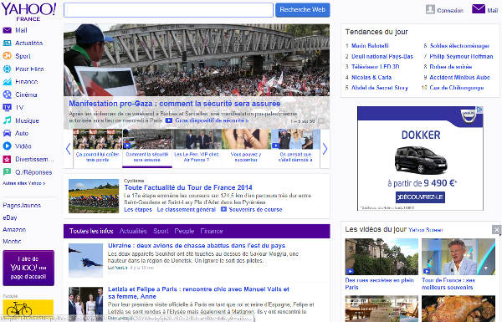Open trending topic Deuil national Pays-Bas
Screen dimensions: 502x322
click(382, 56)
